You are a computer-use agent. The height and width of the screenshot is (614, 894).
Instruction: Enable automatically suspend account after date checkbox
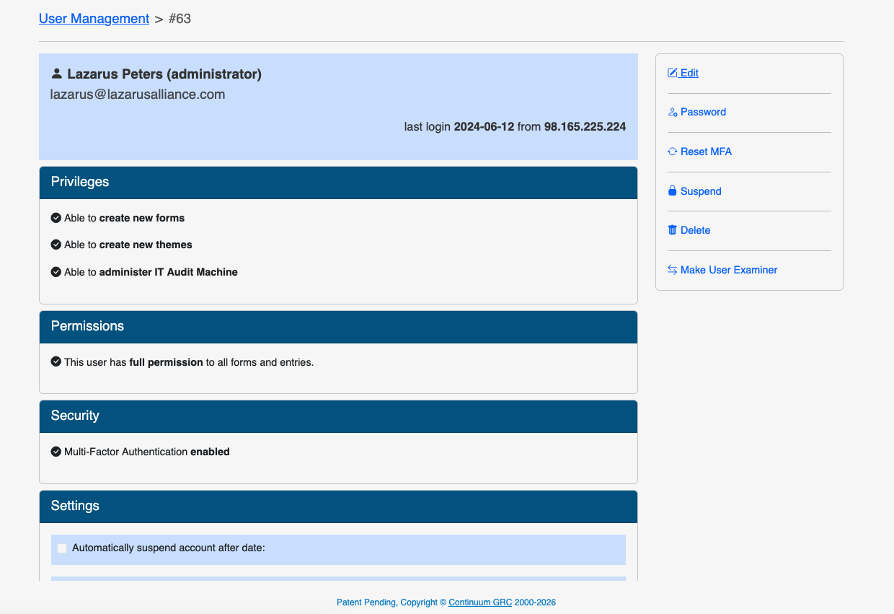(62, 548)
